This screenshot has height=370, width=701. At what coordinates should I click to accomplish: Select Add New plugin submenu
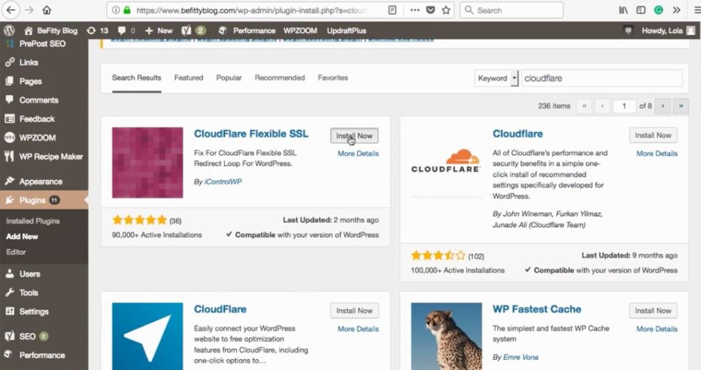pos(22,237)
